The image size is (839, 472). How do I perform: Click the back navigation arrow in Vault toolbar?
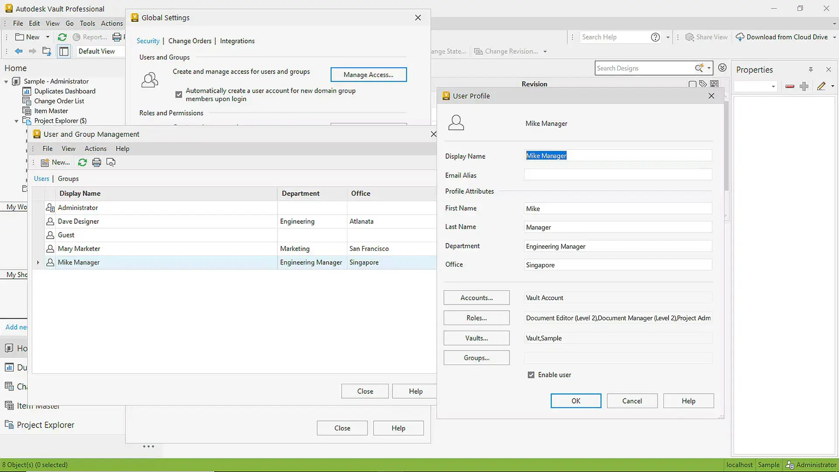point(18,51)
